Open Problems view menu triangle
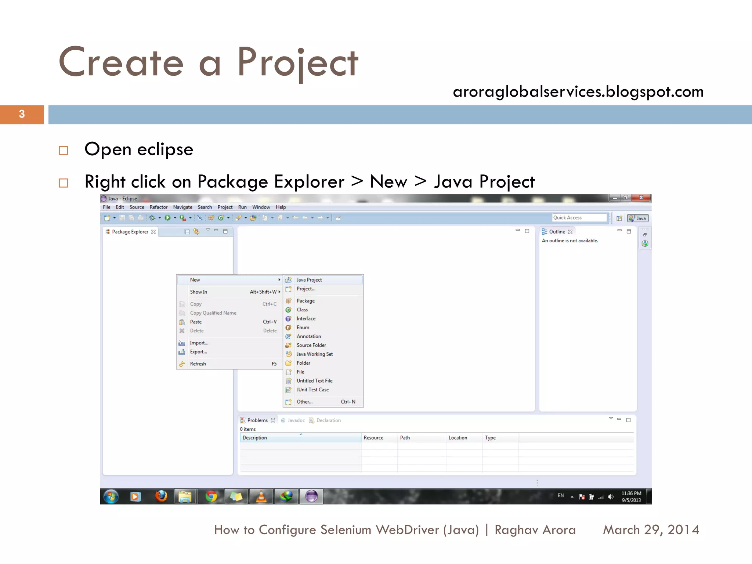Viewport: 752px width, 564px height. pos(611,418)
